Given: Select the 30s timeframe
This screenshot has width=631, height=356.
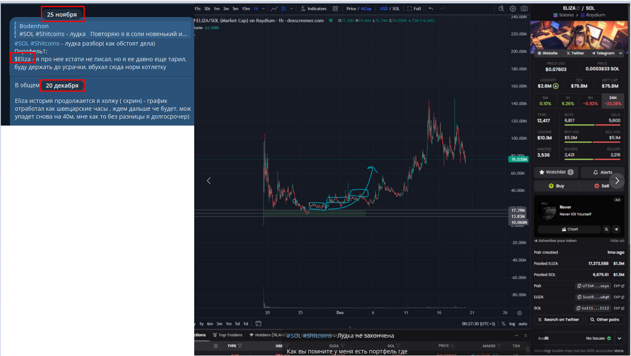Looking at the screenshot, I should point(207,8).
